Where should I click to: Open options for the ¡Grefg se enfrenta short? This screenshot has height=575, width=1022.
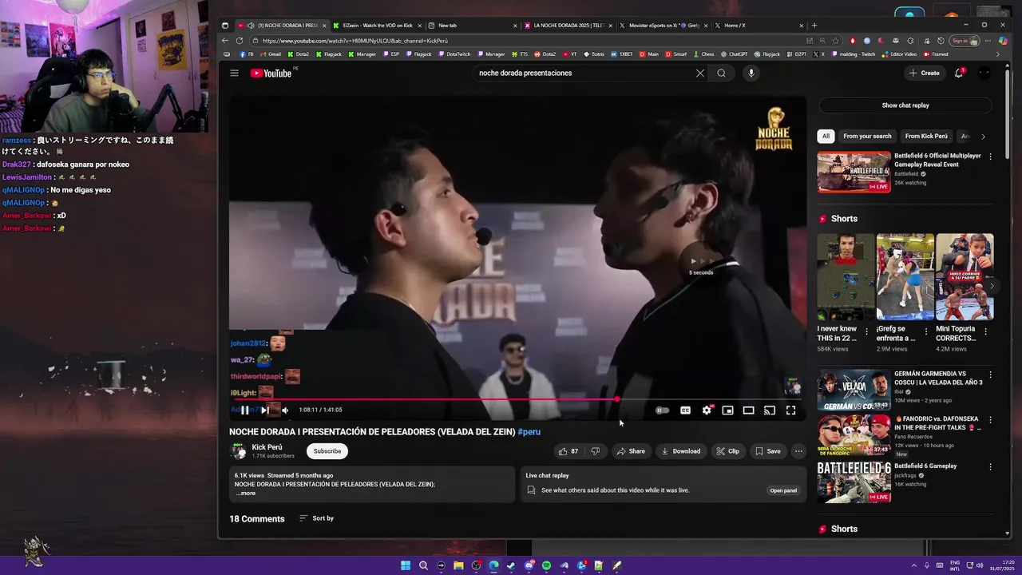click(x=926, y=331)
